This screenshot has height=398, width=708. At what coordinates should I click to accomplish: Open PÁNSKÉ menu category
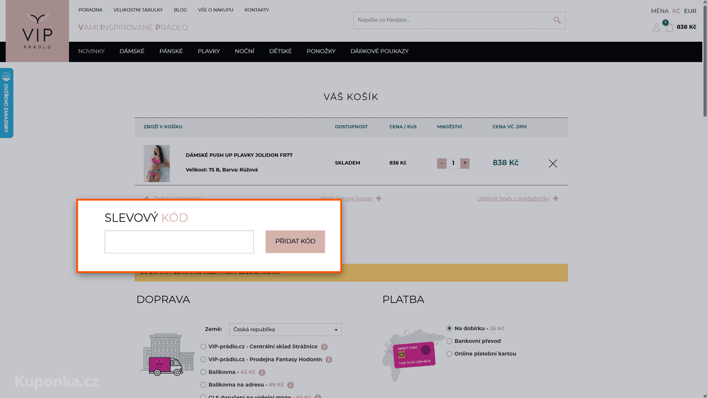click(x=171, y=51)
